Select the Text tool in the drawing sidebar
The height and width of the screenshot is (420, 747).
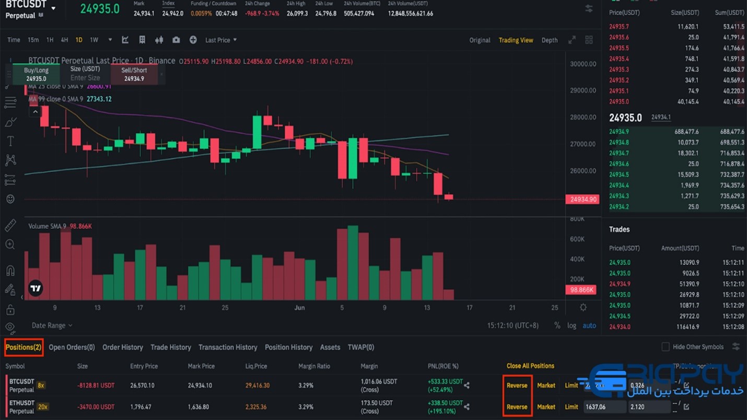pos(10,141)
